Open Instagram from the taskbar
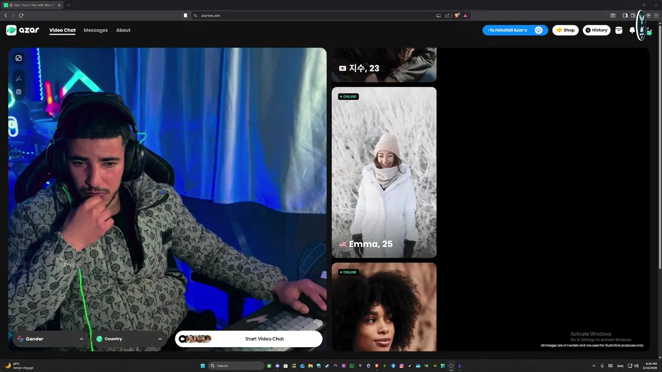 tap(401, 366)
